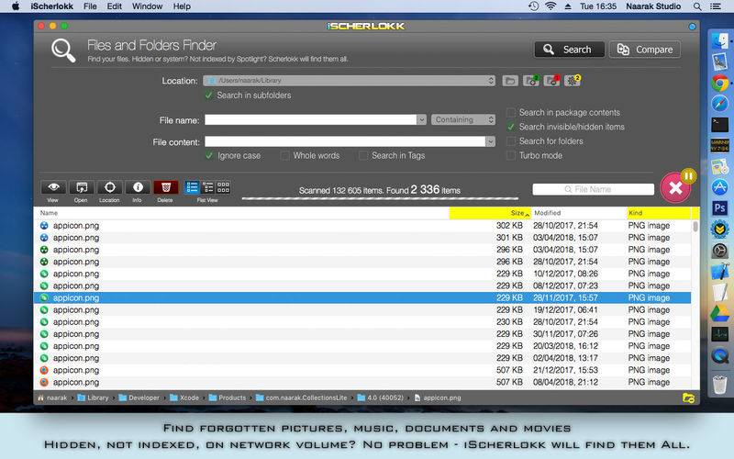This screenshot has width=734, height=459.
Task: Open the Apple menu
Action: coord(16,6)
